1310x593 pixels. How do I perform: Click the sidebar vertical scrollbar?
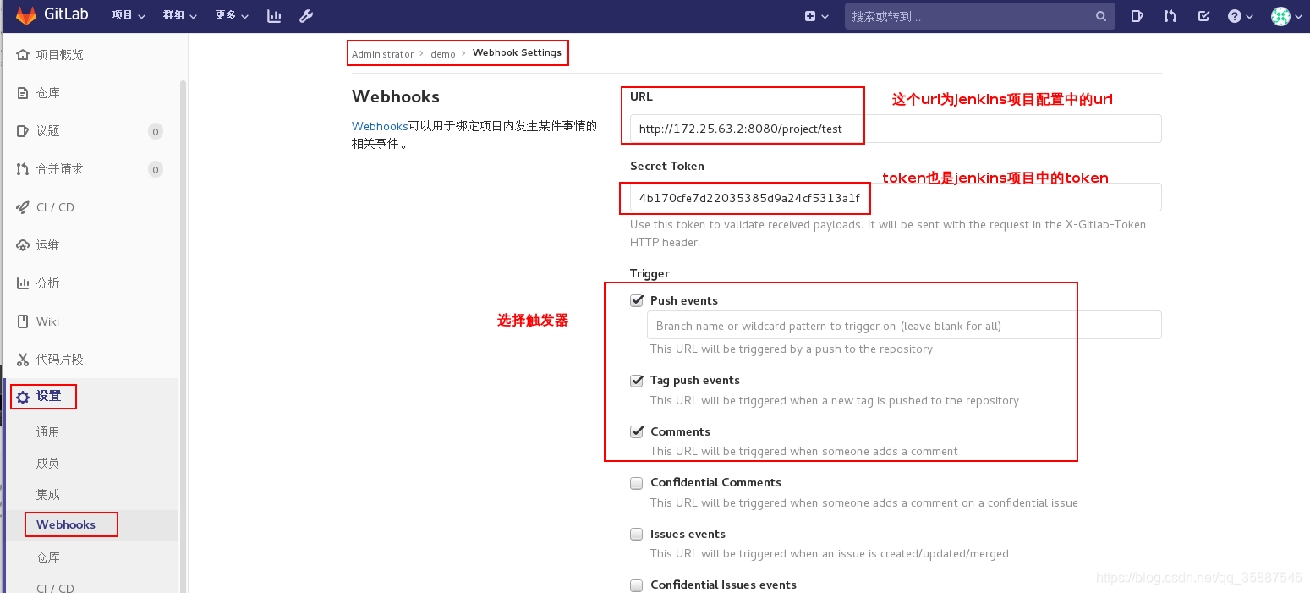(184, 337)
